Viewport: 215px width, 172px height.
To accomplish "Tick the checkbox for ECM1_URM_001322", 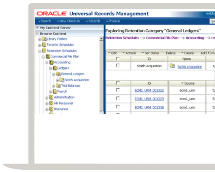I will click(118, 90).
